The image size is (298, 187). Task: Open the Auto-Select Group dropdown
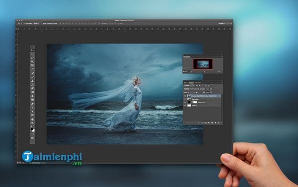click(36, 23)
